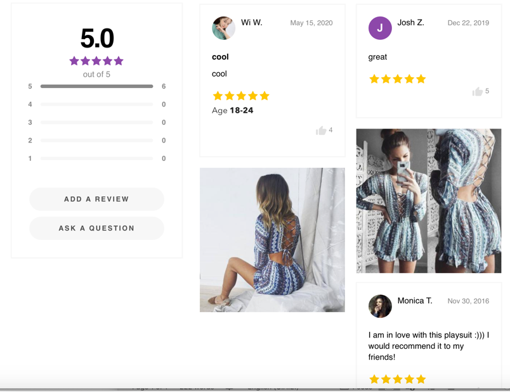Click yellow star rating in Josh Z.'s review

pos(397,79)
